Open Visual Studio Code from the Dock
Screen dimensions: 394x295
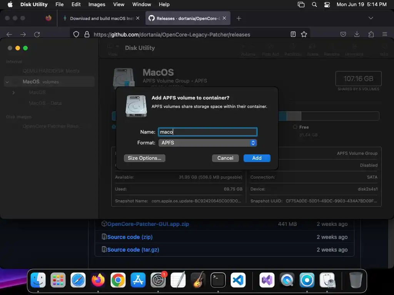tap(238, 280)
